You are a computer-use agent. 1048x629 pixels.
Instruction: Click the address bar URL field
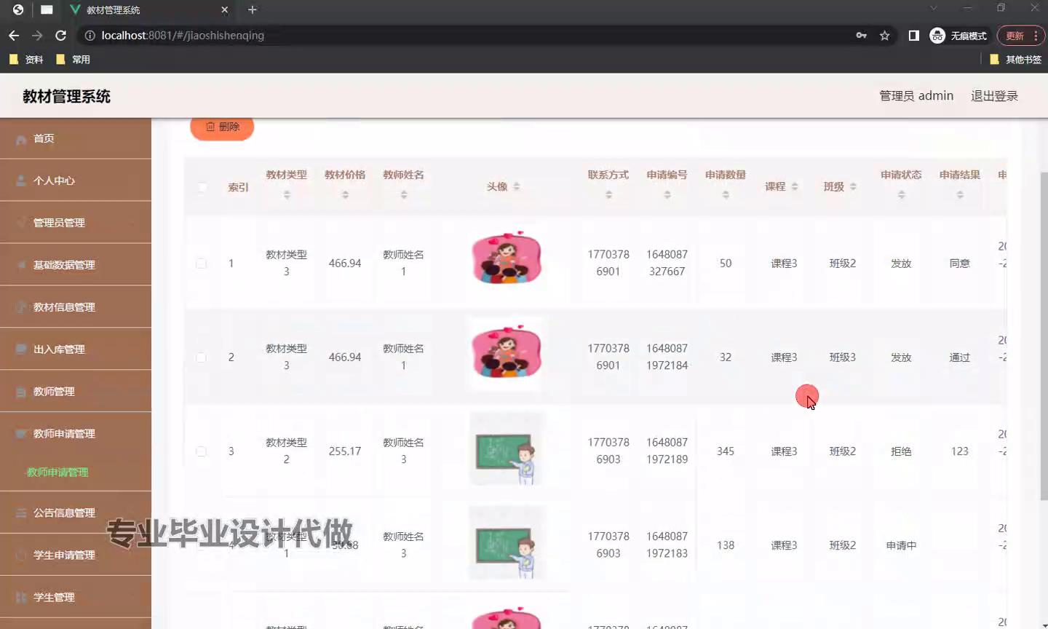tap(466, 35)
